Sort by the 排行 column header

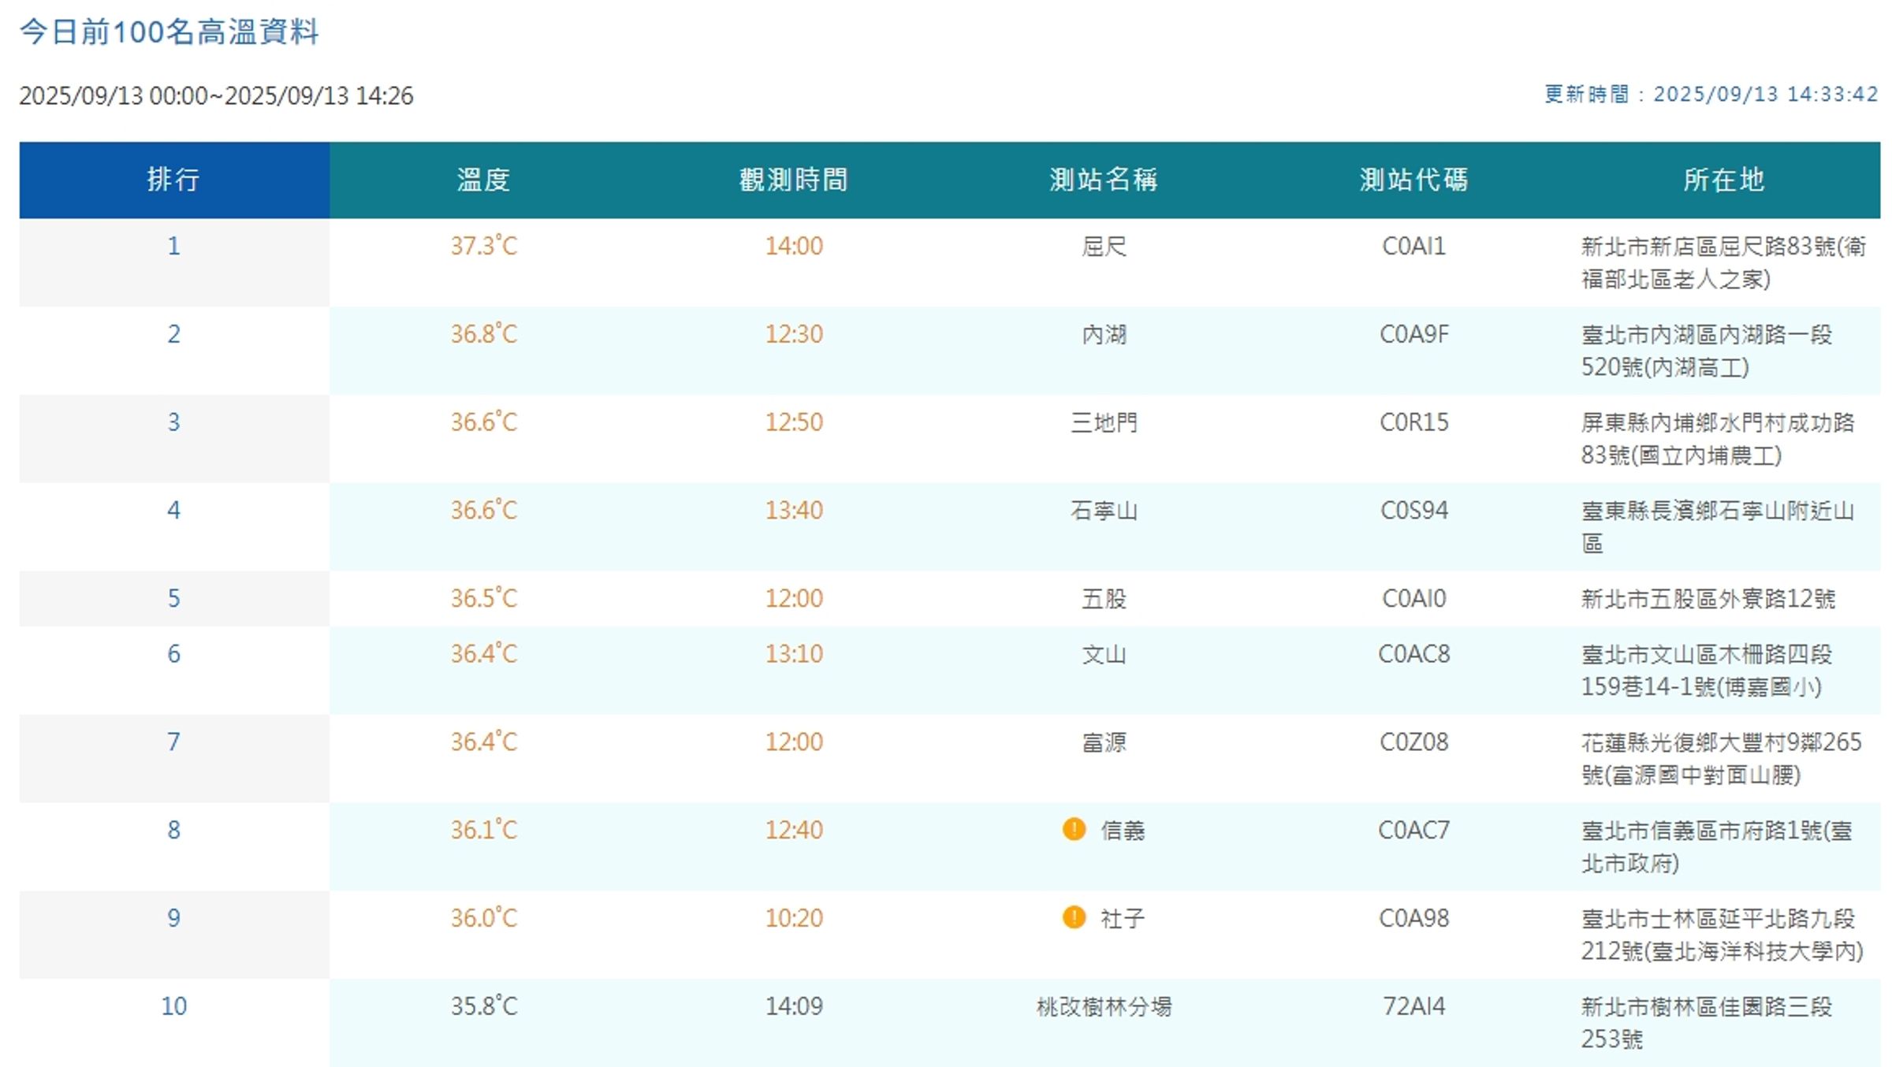(x=174, y=180)
